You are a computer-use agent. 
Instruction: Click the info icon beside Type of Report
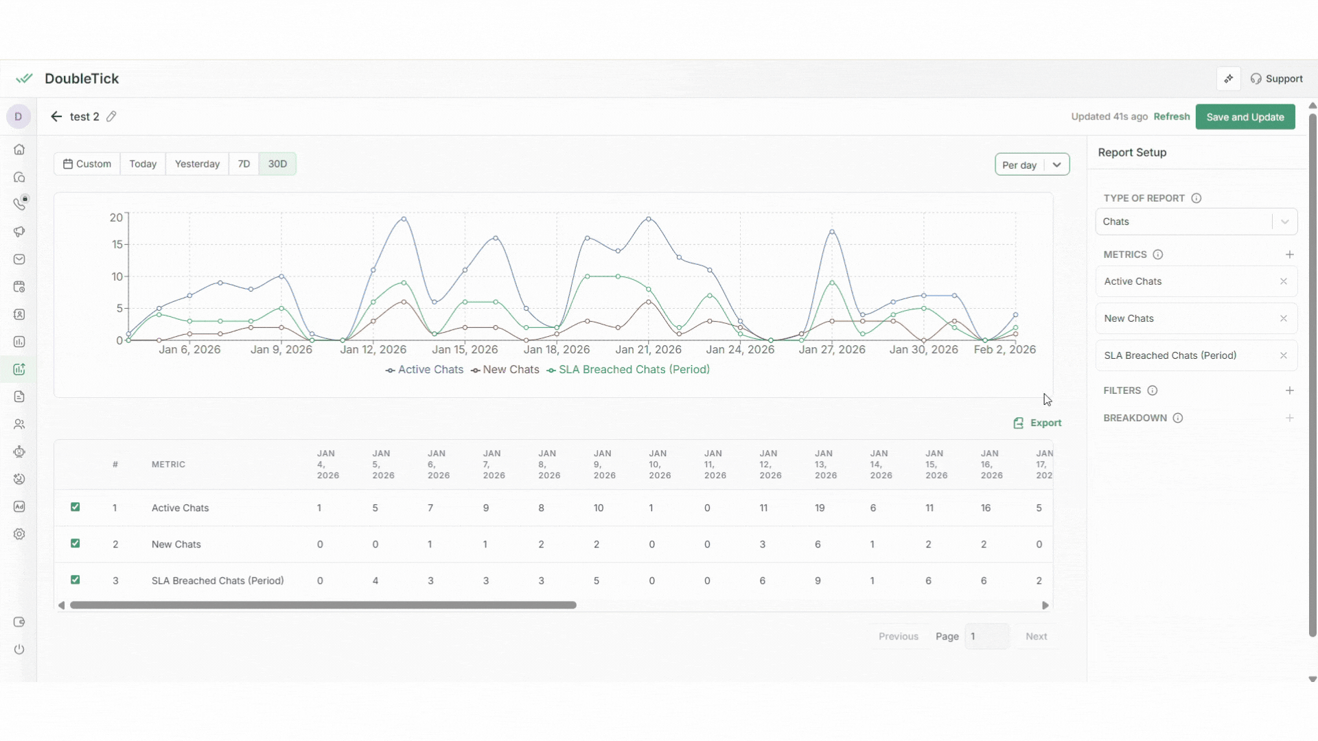[x=1196, y=198]
